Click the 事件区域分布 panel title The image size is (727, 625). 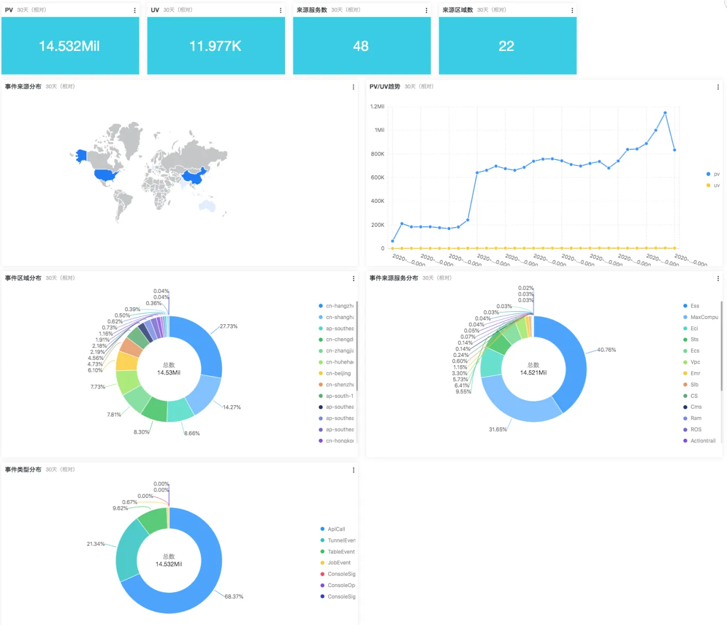coord(23,278)
